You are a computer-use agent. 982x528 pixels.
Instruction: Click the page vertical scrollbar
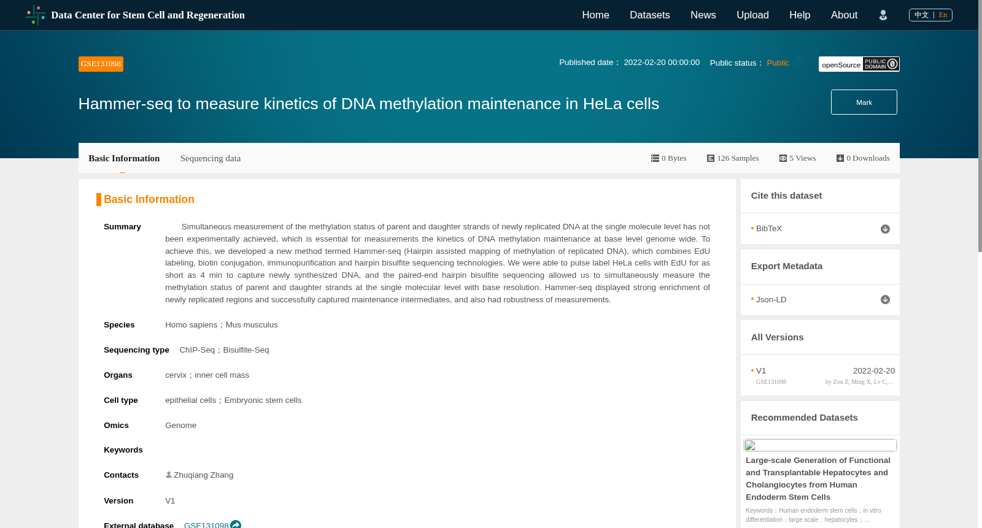click(980, 126)
